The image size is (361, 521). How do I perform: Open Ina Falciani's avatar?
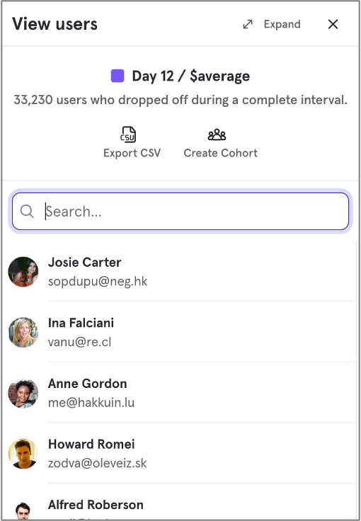point(23,332)
